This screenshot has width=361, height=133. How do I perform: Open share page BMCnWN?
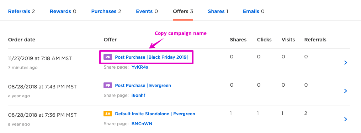pyautogui.click(x=142, y=124)
